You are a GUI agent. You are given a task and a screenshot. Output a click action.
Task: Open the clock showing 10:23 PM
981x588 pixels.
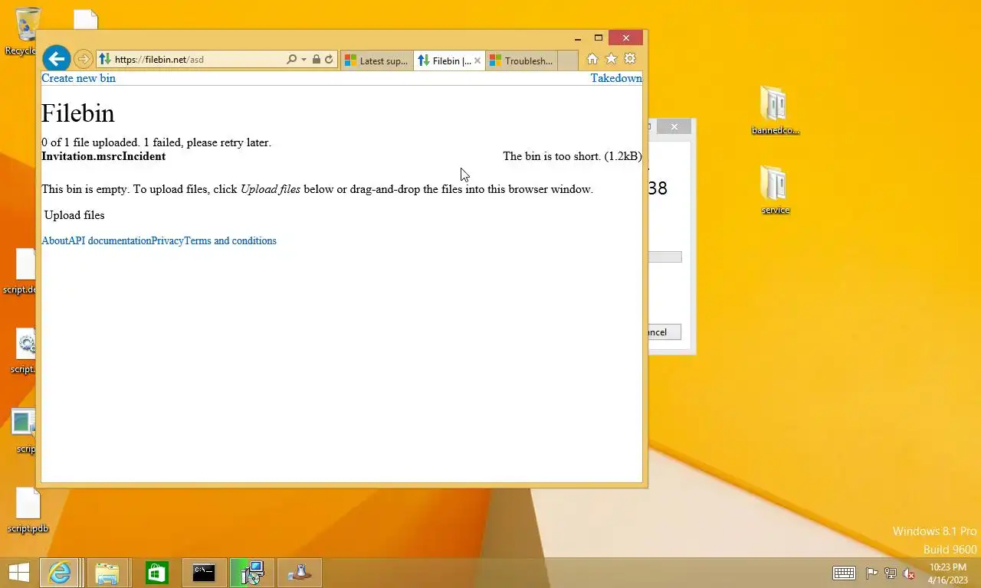pyautogui.click(x=947, y=573)
